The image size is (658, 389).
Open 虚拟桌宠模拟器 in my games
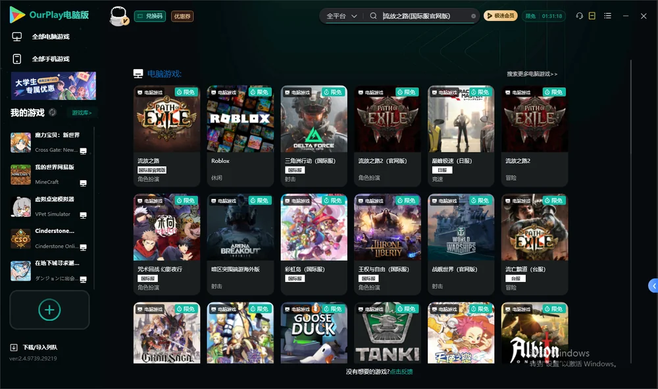49,206
